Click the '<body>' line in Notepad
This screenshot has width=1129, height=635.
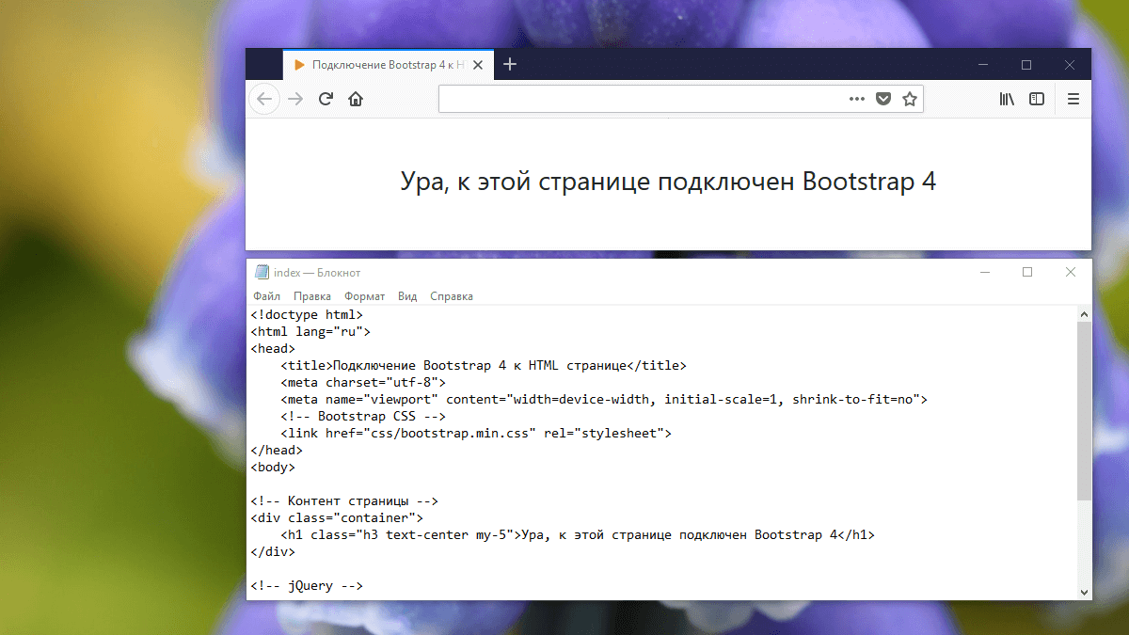[273, 468]
